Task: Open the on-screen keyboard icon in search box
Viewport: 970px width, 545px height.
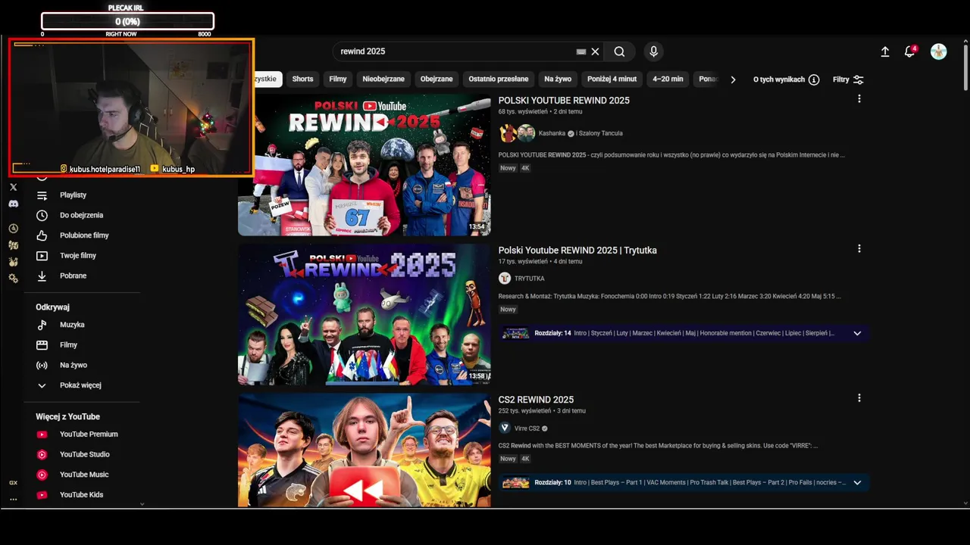Action: [x=581, y=51]
